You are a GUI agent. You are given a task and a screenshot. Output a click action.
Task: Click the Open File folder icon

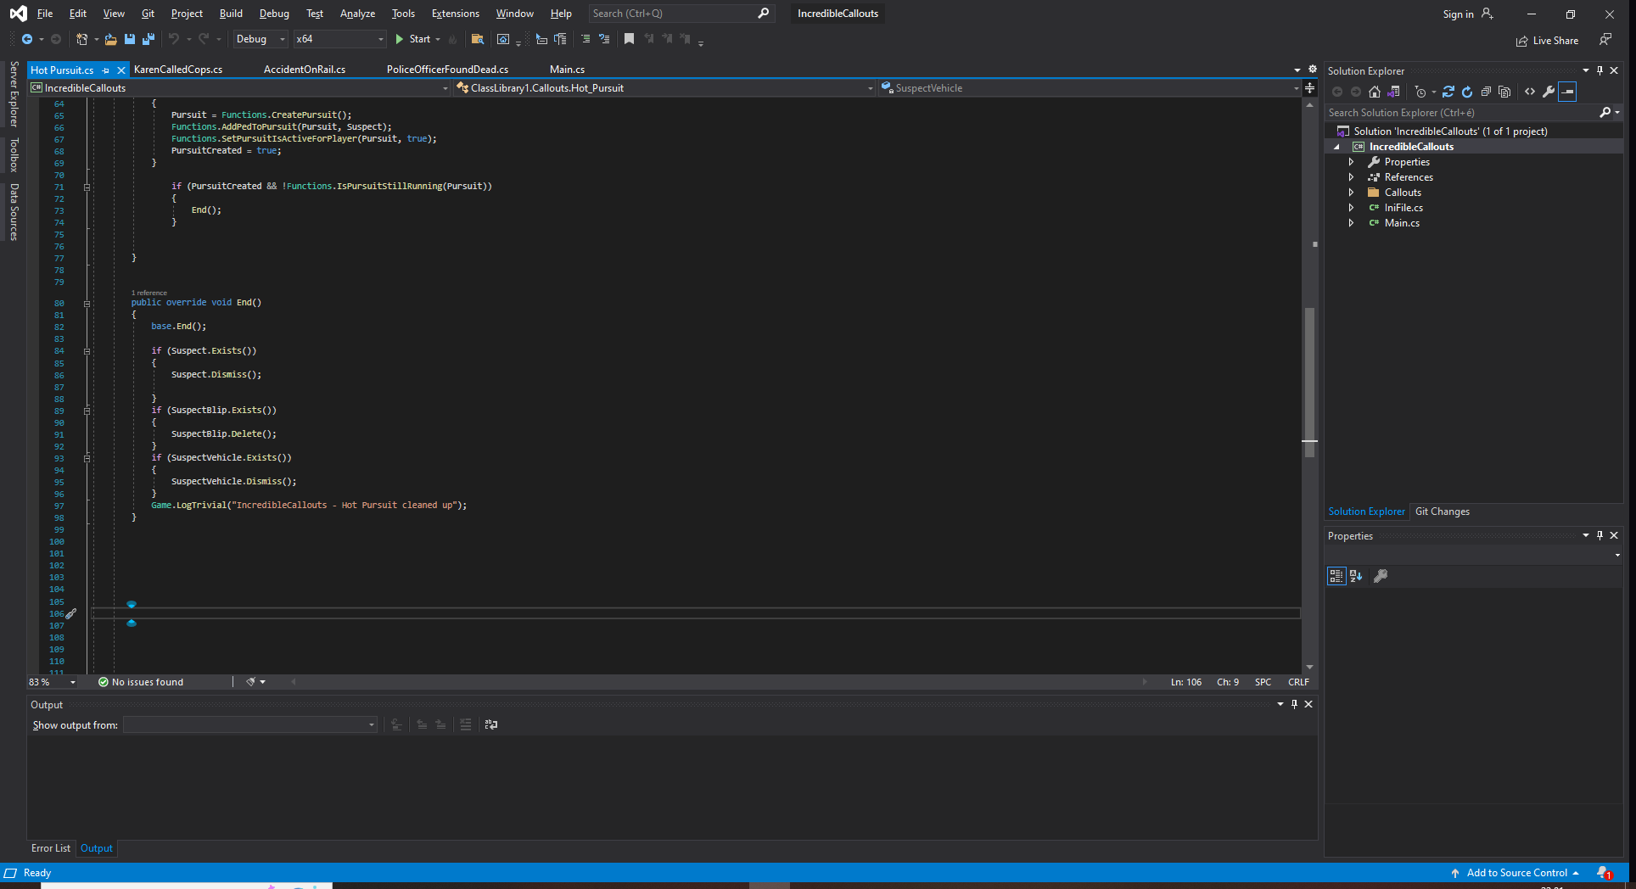click(x=110, y=39)
